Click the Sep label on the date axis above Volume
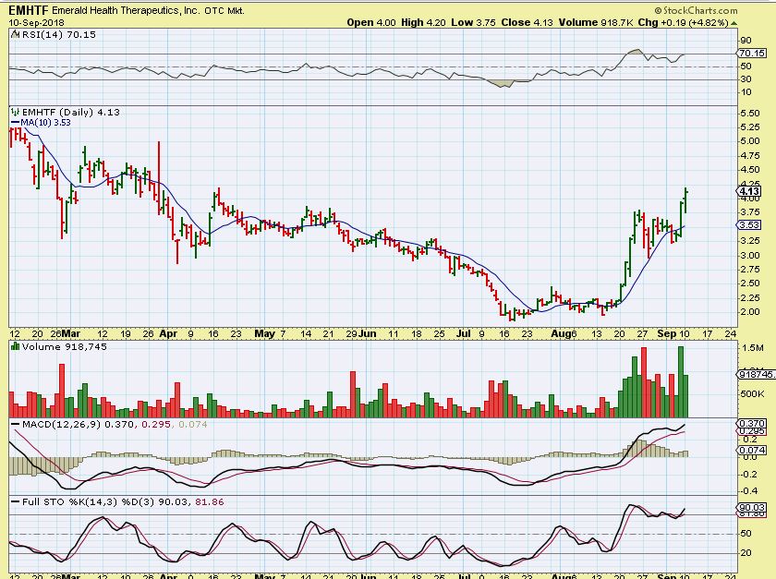Image resolution: width=776 pixels, height=579 pixels. [x=667, y=333]
